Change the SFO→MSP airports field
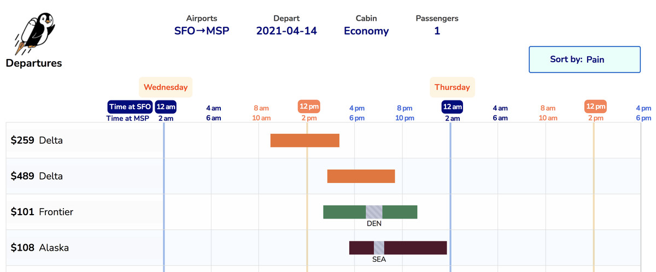This screenshot has height=272, width=656. (x=202, y=31)
